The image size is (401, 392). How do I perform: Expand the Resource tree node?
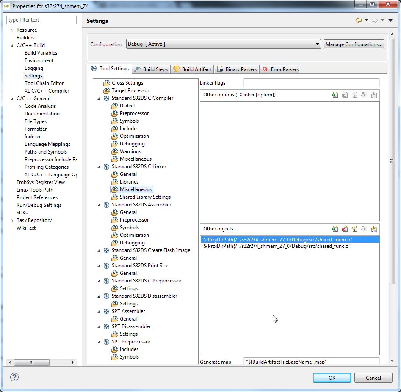click(x=12, y=30)
